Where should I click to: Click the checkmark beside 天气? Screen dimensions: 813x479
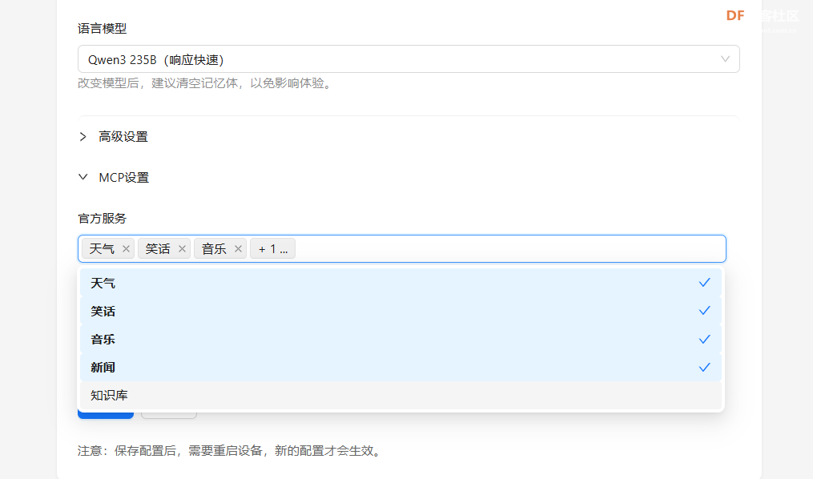pyautogui.click(x=704, y=282)
